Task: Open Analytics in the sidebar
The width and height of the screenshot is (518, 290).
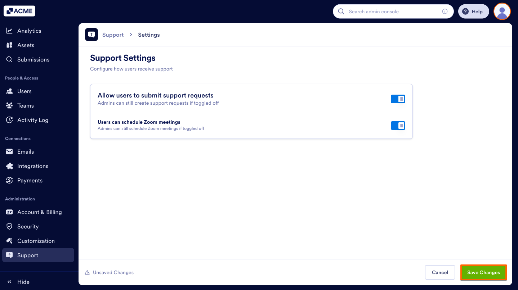Action: coord(38,31)
